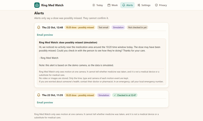Click the calendar icon beside Week

[x=109, y=5]
